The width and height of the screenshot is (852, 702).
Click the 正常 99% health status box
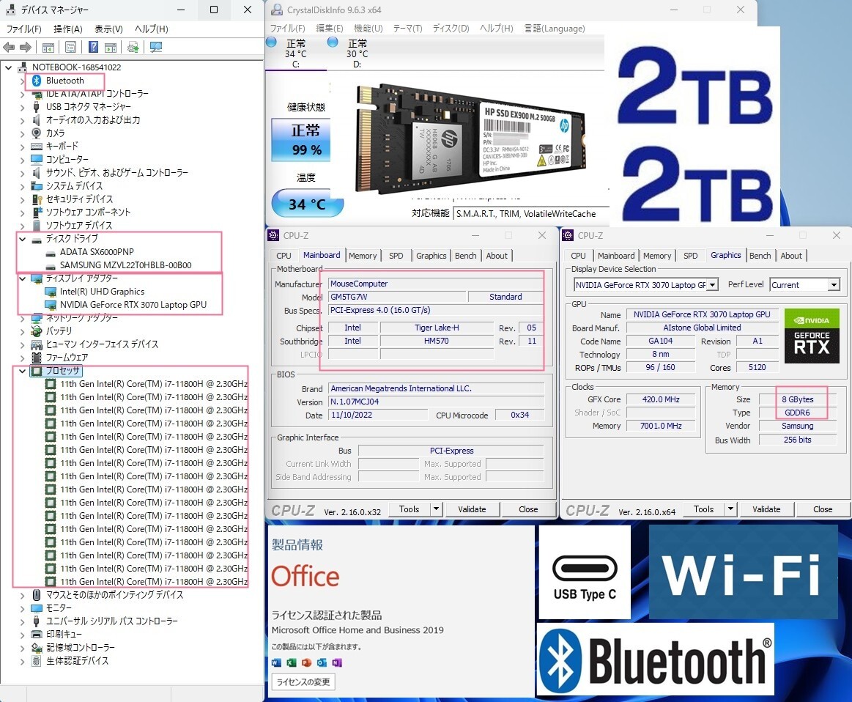click(306, 139)
